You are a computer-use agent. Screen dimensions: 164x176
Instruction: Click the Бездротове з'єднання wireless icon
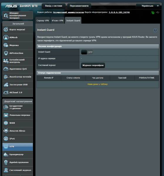[x=6, y=107]
